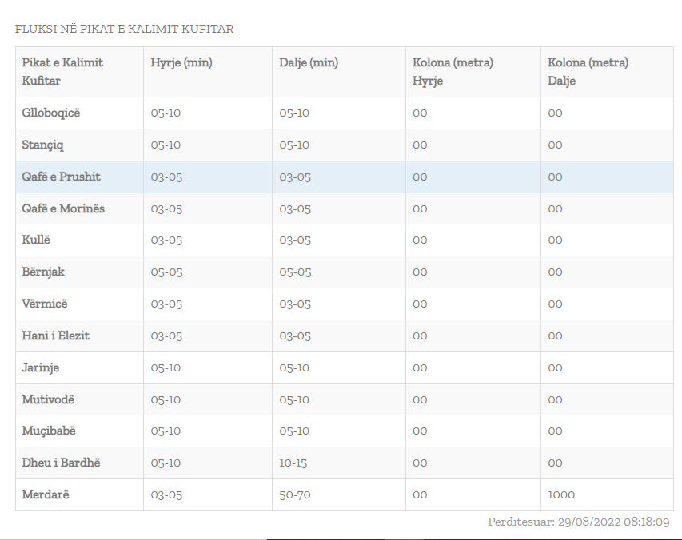Select the Bërnjak row label
Viewport: 682px width, 540px height.
click(x=43, y=272)
